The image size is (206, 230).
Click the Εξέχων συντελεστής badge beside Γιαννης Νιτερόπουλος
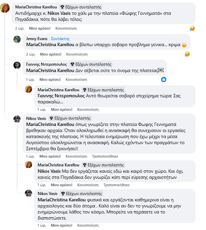90,64
